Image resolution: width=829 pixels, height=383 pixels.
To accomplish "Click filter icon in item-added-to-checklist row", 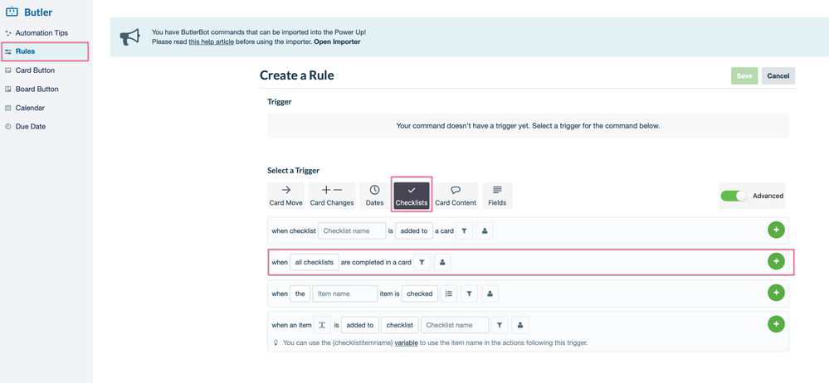I will tap(500, 325).
